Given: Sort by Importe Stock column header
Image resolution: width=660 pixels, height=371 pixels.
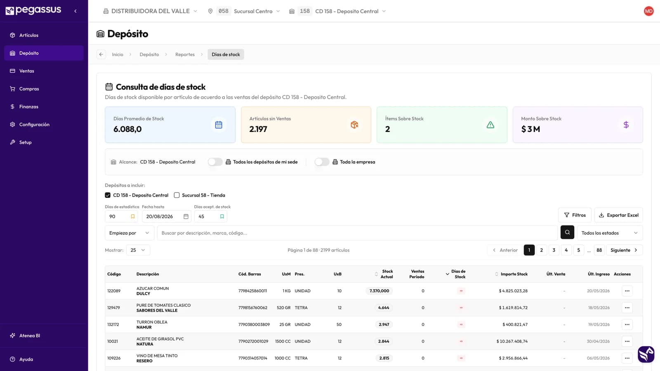Looking at the screenshot, I should pyautogui.click(x=511, y=274).
